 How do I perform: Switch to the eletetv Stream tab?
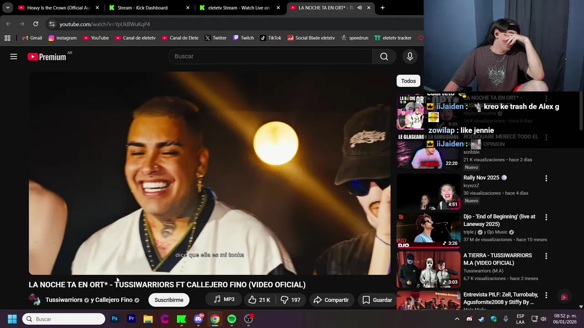pyautogui.click(x=239, y=8)
